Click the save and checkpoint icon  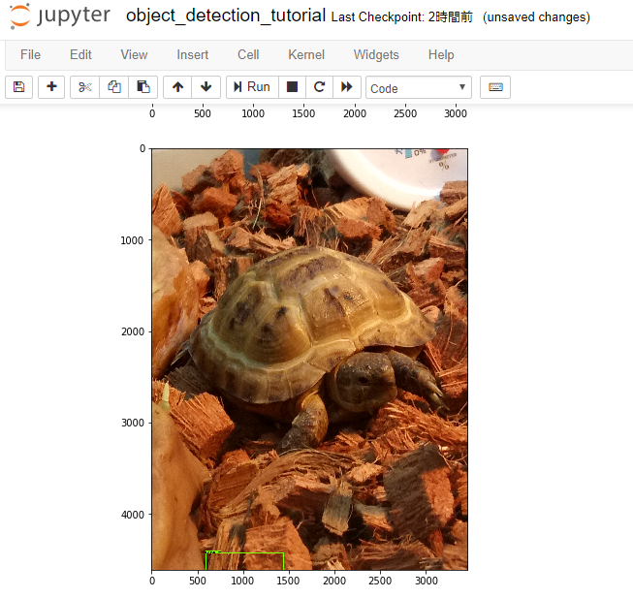[x=19, y=87]
